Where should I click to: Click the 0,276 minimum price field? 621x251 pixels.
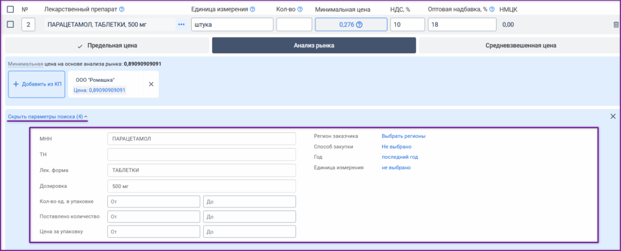coord(351,24)
